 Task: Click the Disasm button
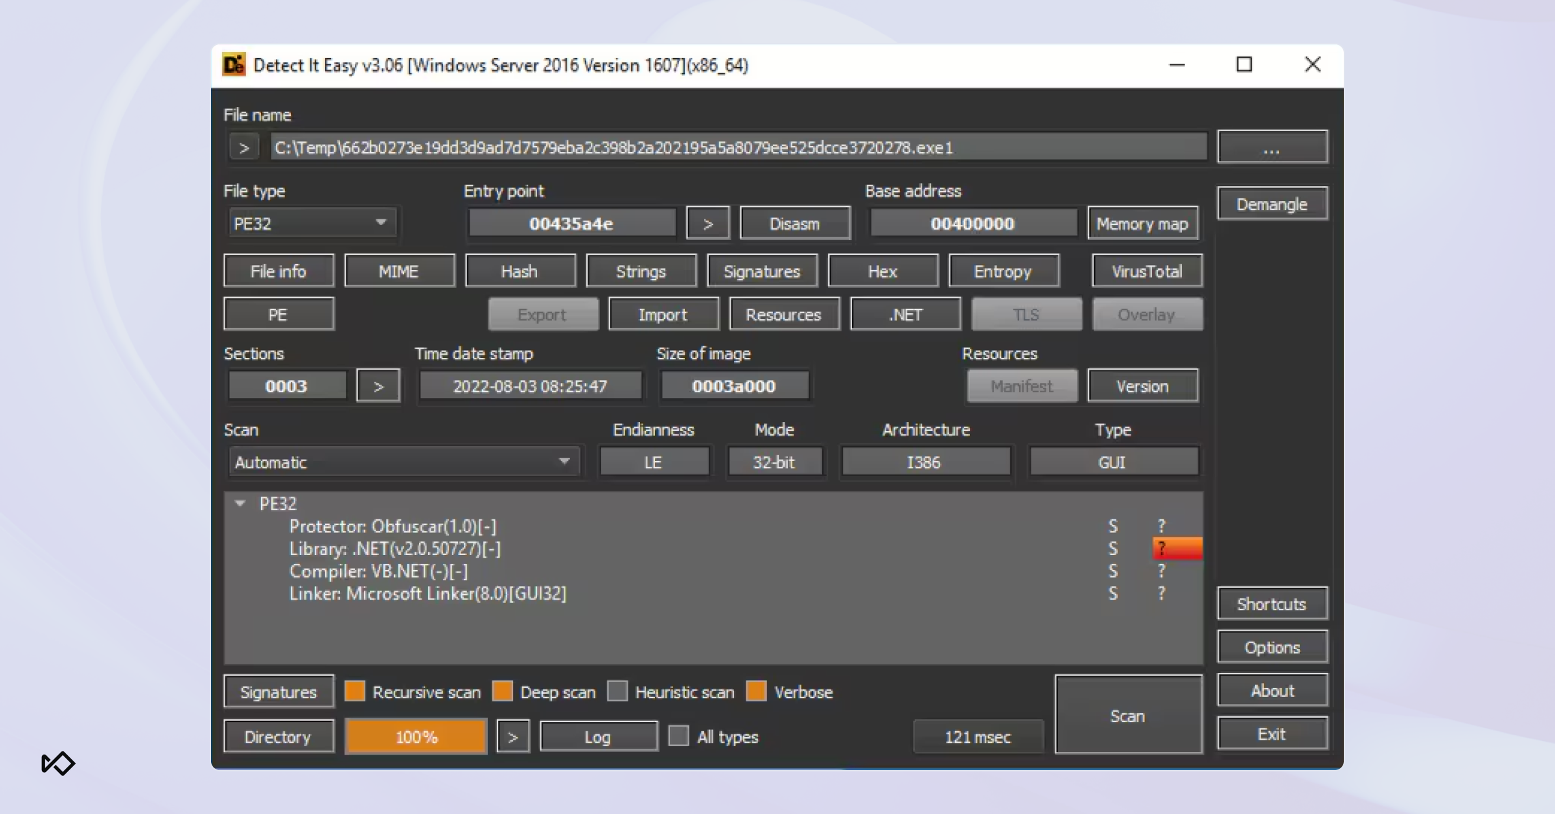[795, 224]
